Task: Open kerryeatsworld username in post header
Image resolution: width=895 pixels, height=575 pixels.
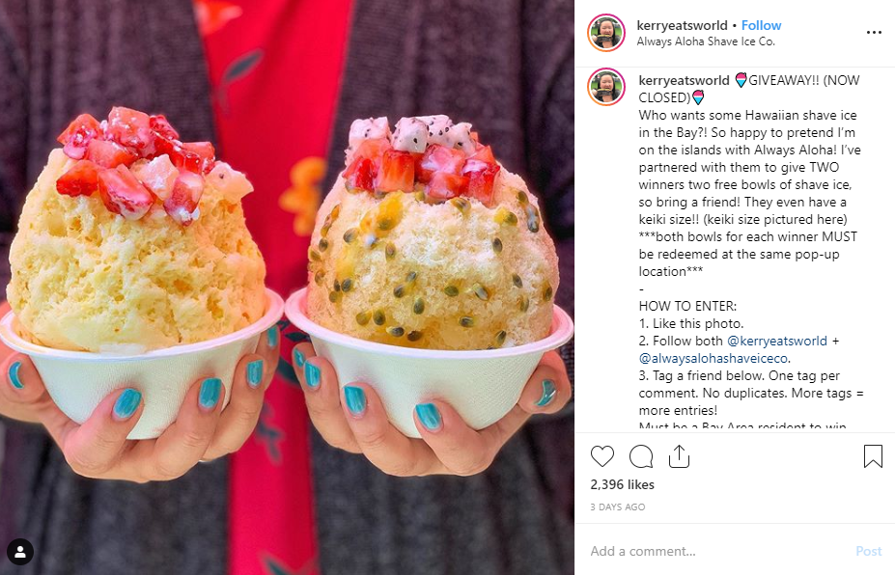Action: [x=682, y=26]
